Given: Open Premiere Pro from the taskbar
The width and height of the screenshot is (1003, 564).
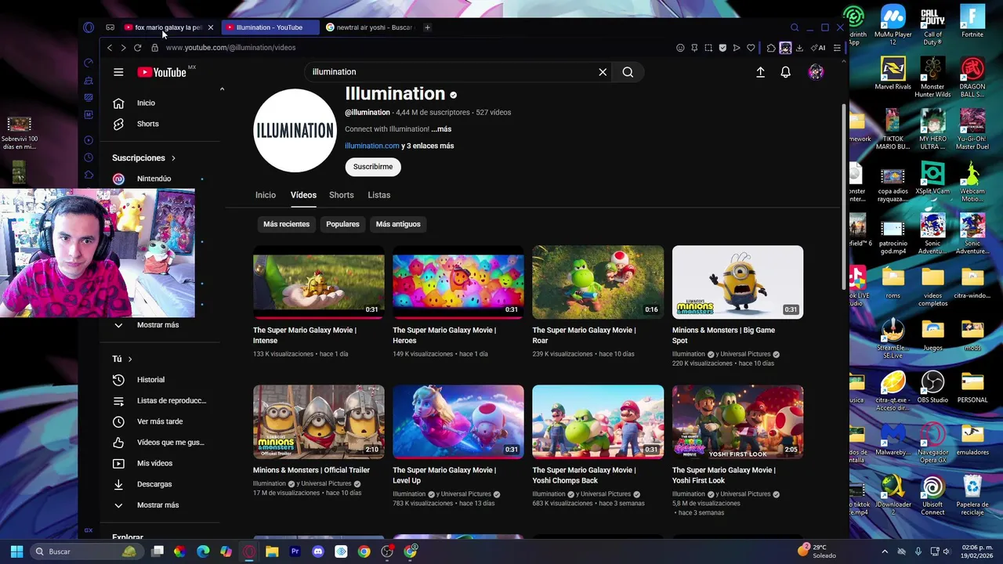Looking at the screenshot, I should tap(295, 551).
